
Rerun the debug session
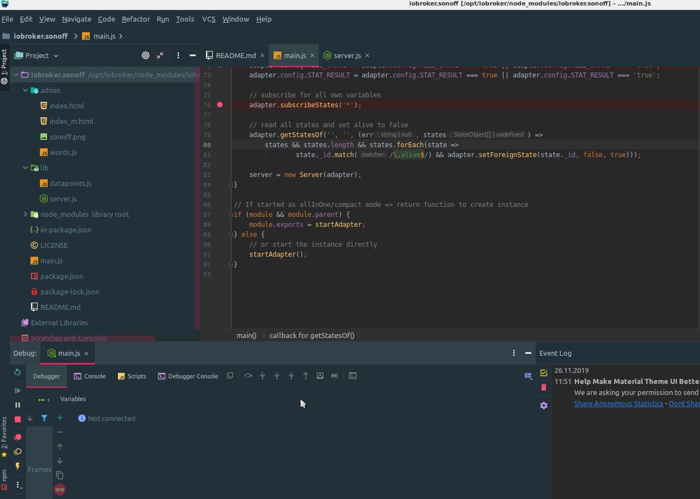pos(18,372)
